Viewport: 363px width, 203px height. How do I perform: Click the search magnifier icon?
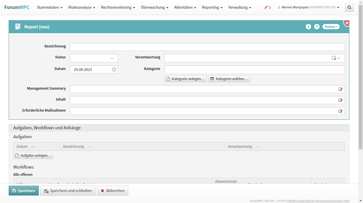349,8
